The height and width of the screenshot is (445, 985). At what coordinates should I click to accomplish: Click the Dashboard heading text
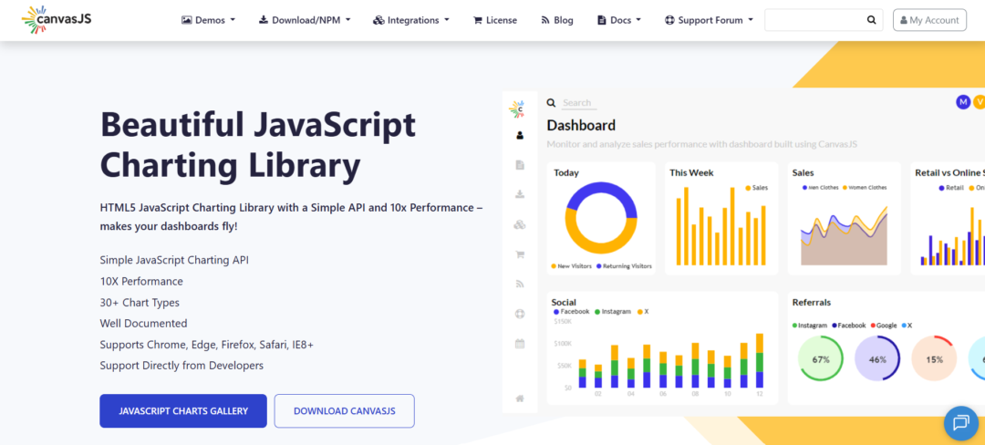pyautogui.click(x=581, y=126)
